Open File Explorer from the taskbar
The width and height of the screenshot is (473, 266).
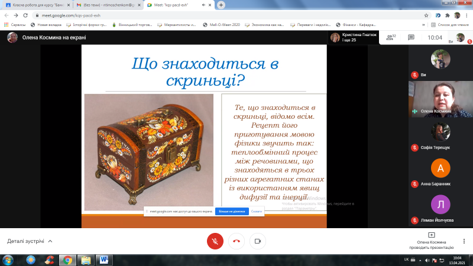[86, 260]
